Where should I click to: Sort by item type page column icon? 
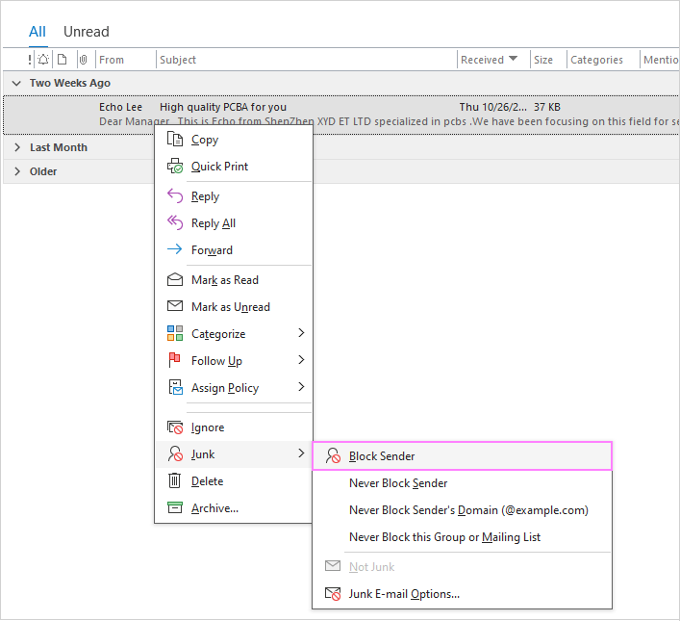(63, 60)
